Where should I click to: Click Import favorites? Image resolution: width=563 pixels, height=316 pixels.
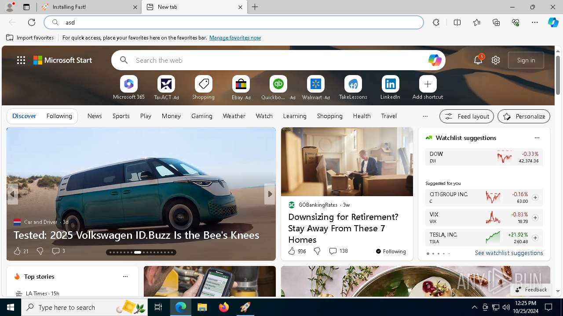(x=30, y=38)
